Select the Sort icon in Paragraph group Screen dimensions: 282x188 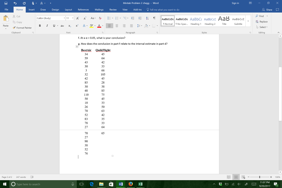[147, 18]
